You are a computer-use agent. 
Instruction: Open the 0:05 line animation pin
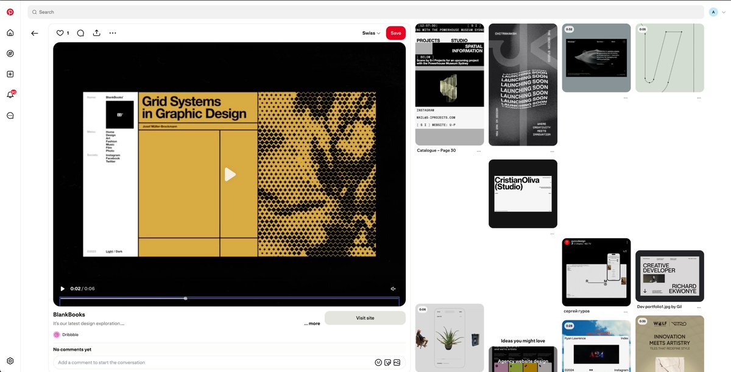coord(669,58)
